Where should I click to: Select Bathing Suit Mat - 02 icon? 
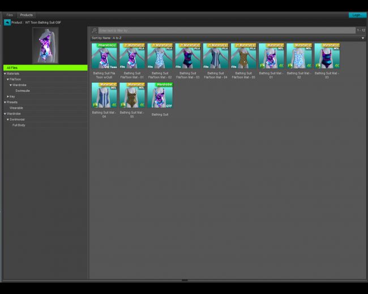(x=298, y=56)
